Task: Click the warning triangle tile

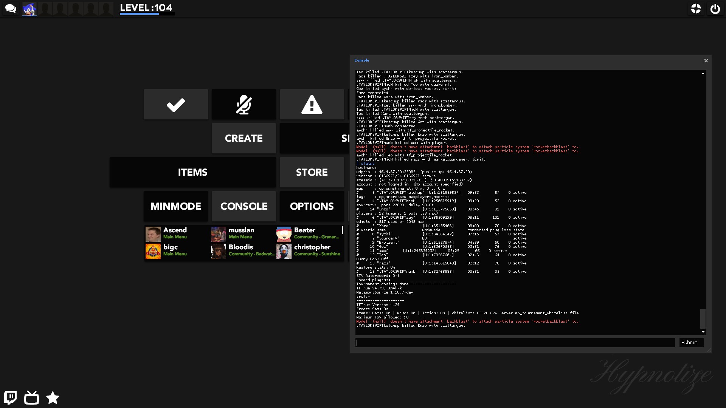Action: coord(312,104)
